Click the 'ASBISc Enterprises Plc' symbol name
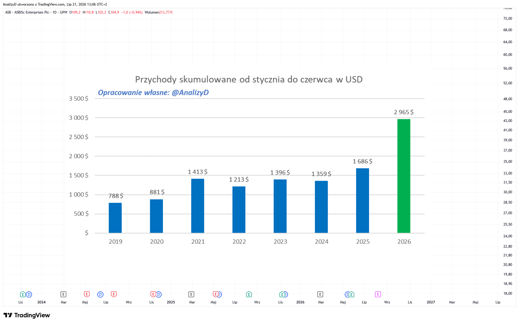Image resolution: width=519 pixels, height=324 pixels. pyautogui.click(x=32, y=12)
